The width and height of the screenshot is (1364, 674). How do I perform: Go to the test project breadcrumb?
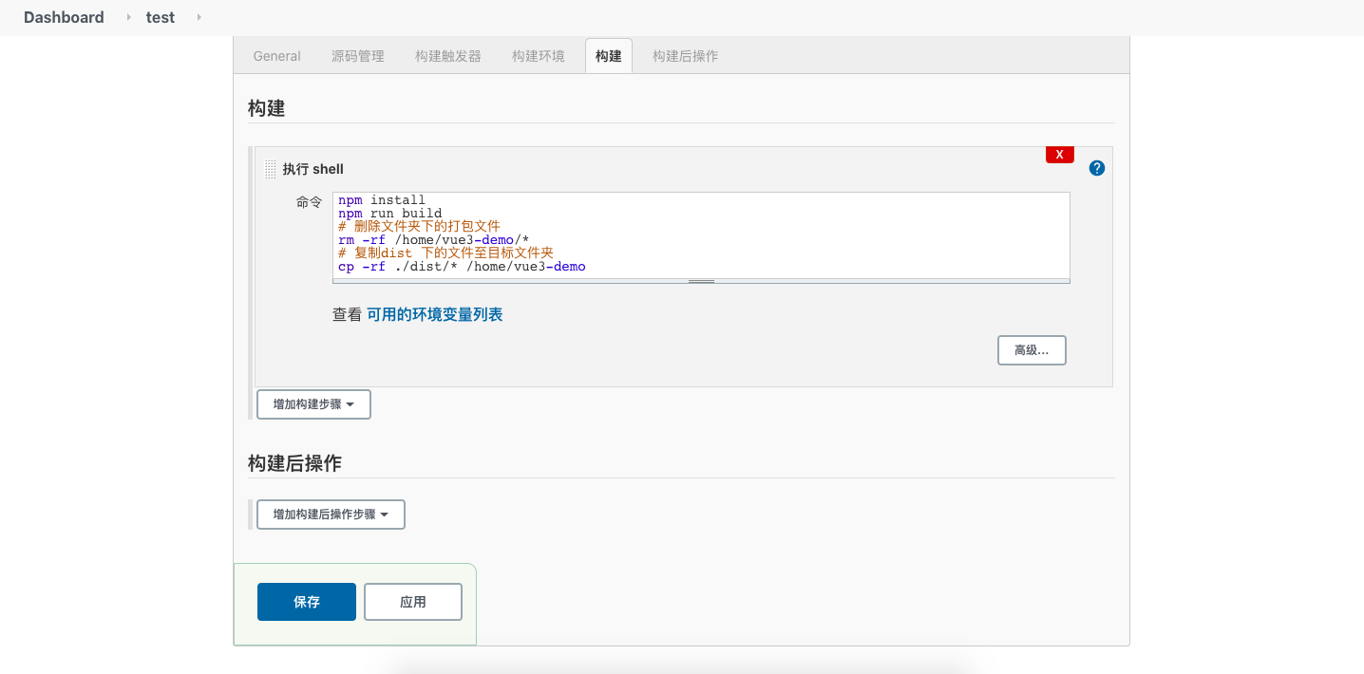(x=161, y=17)
